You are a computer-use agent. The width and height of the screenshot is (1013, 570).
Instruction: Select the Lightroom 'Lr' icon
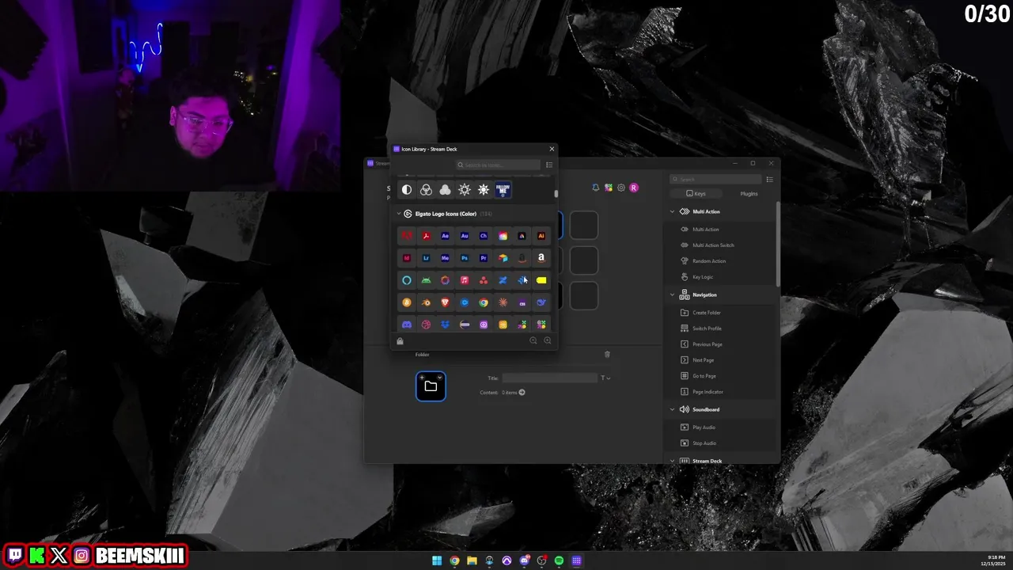coord(426,258)
